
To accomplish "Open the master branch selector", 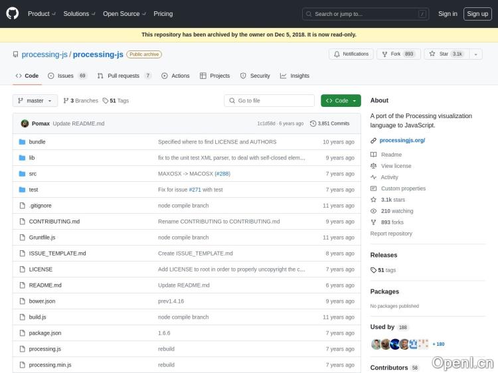I will [35, 101].
